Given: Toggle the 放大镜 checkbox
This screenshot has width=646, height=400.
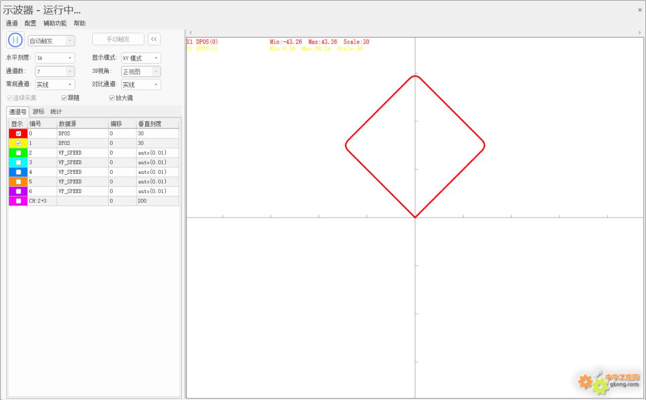Looking at the screenshot, I should click(112, 98).
